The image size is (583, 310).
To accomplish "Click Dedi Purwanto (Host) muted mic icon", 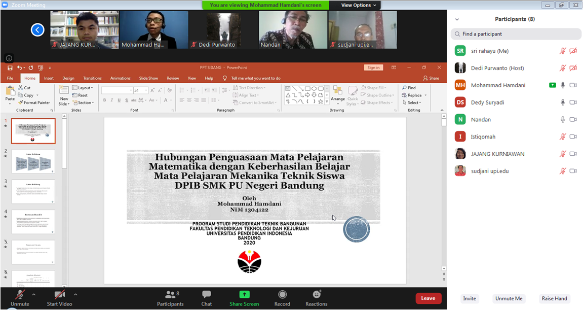I will 563,68.
